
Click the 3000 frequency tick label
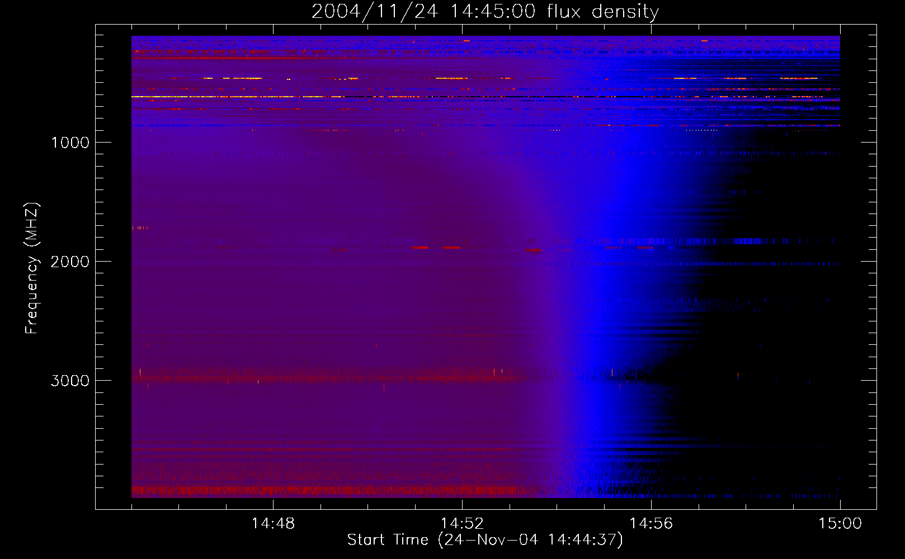(x=70, y=381)
